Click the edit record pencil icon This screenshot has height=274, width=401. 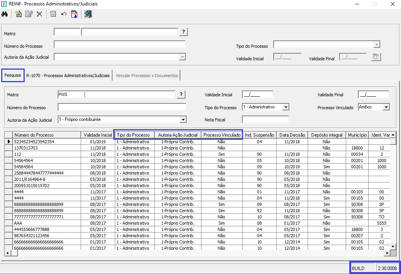[29, 14]
